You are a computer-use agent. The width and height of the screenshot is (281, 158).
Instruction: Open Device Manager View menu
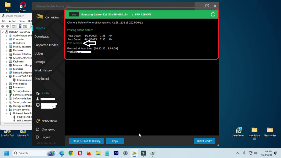click(22, 21)
